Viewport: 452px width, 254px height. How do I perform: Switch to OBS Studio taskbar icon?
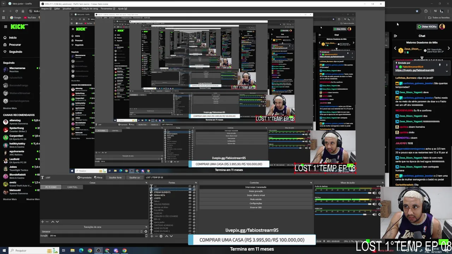pyautogui.click(x=99, y=250)
